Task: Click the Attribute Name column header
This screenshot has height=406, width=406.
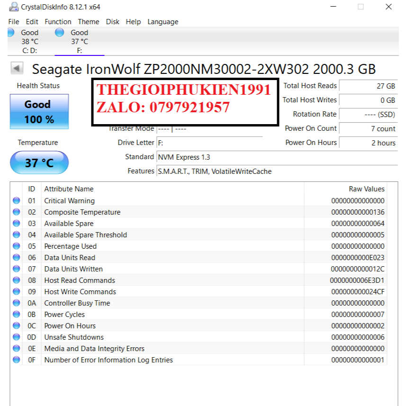Action: 69,189
